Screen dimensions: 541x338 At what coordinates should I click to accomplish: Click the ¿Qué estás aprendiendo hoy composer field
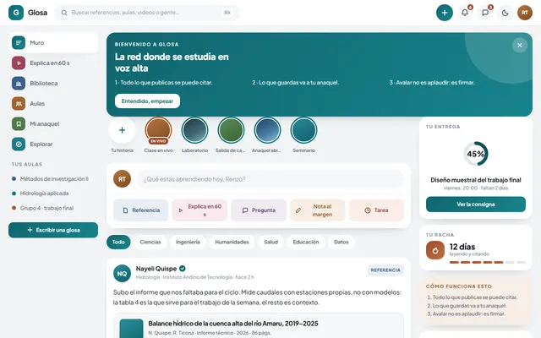270,179
